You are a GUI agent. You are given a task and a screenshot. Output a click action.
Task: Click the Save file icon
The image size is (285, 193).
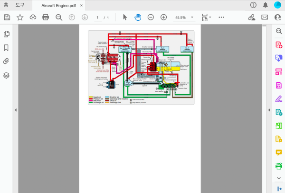point(7,18)
